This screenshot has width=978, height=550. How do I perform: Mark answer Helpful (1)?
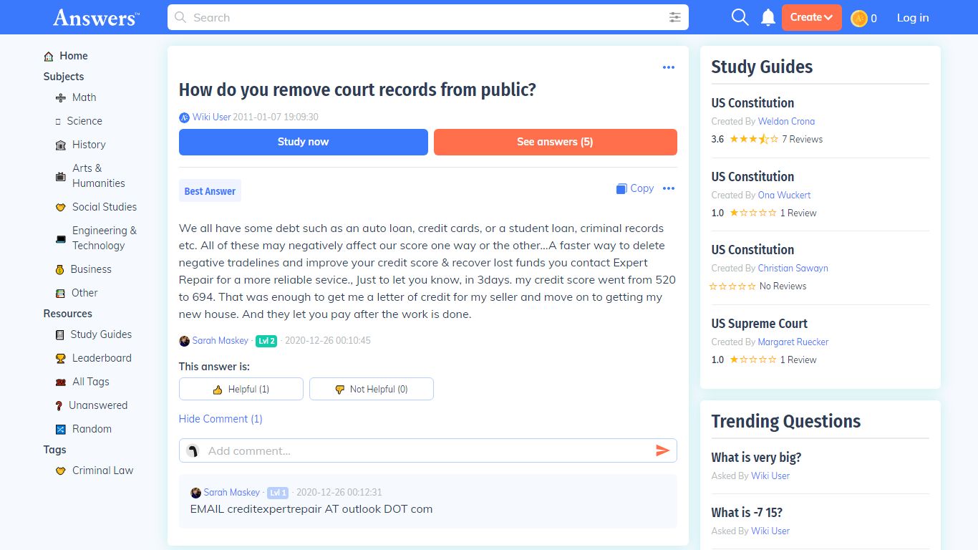tap(241, 389)
